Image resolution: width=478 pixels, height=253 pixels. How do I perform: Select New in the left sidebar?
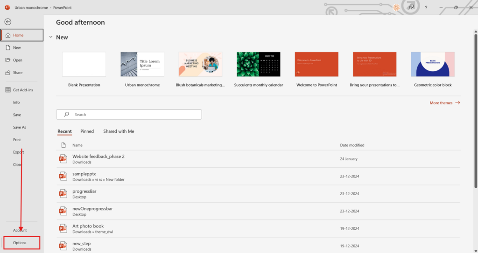tap(17, 48)
